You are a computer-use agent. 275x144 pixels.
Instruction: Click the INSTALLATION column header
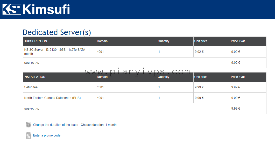59,77
